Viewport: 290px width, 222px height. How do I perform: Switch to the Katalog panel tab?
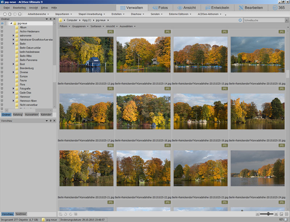(18, 115)
